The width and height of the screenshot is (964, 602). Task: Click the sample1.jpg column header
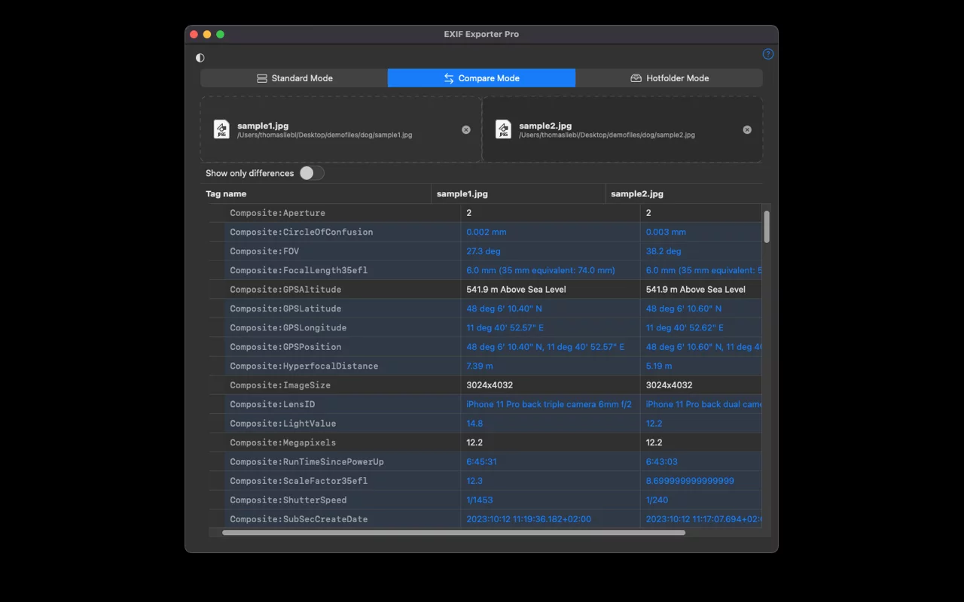[462, 194]
